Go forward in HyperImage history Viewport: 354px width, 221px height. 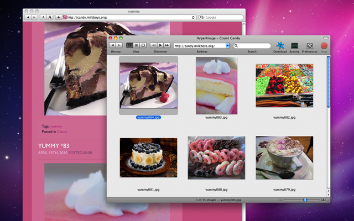[119, 45]
